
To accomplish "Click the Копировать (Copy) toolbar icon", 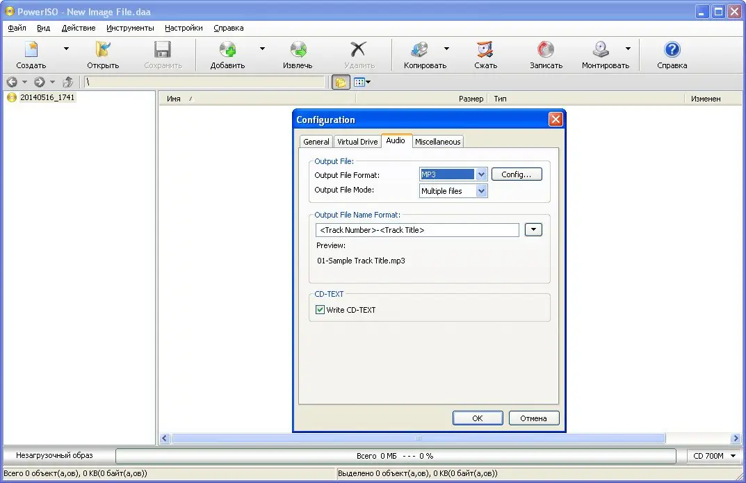I will pyautogui.click(x=420, y=49).
